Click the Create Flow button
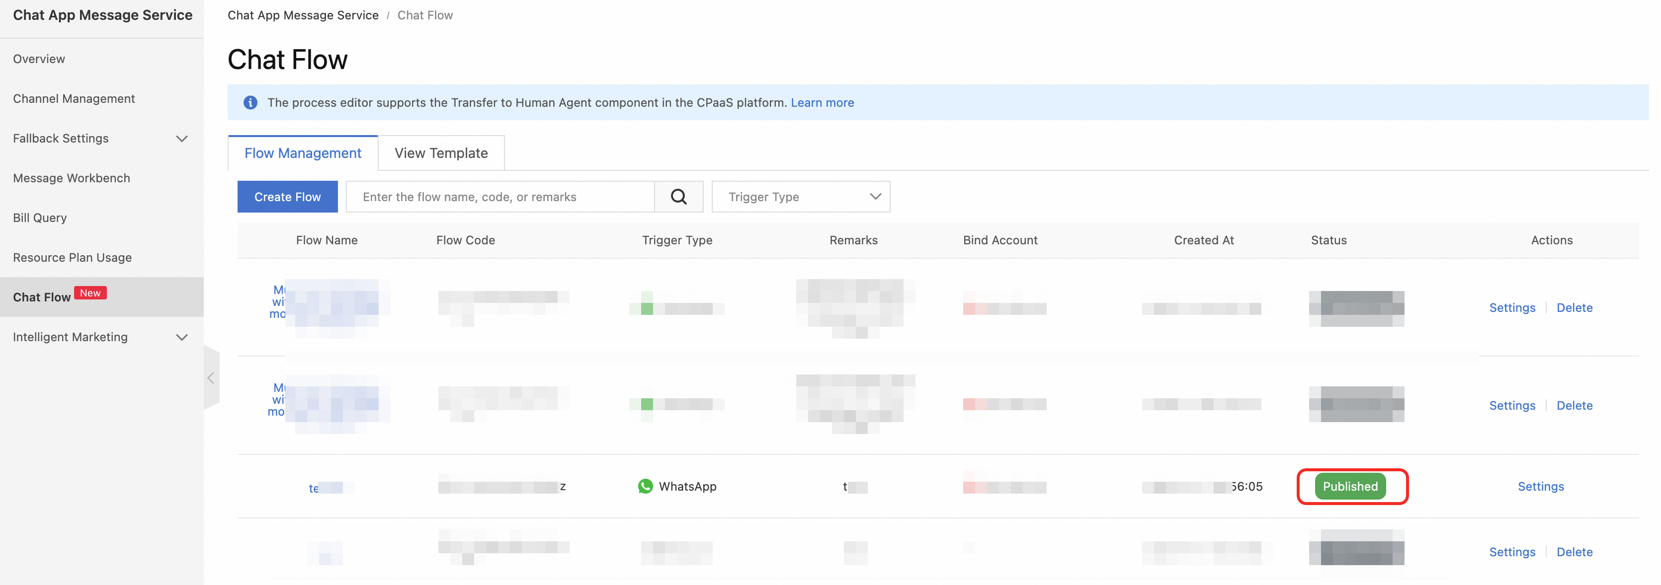The height and width of the screenshot is (585, 1661). coord(287,197)
